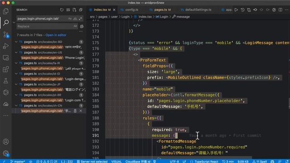Toggle the replace field chevron

(x=14, y=23)
